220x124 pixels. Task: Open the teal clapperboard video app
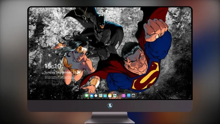click(x=105, y=95)
